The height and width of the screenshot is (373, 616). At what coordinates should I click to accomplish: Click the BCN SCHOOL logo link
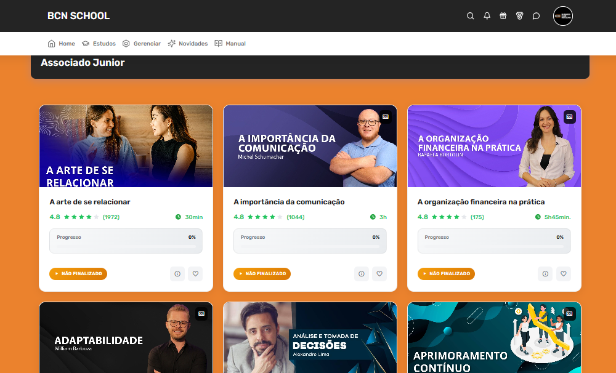coord(78,16)
